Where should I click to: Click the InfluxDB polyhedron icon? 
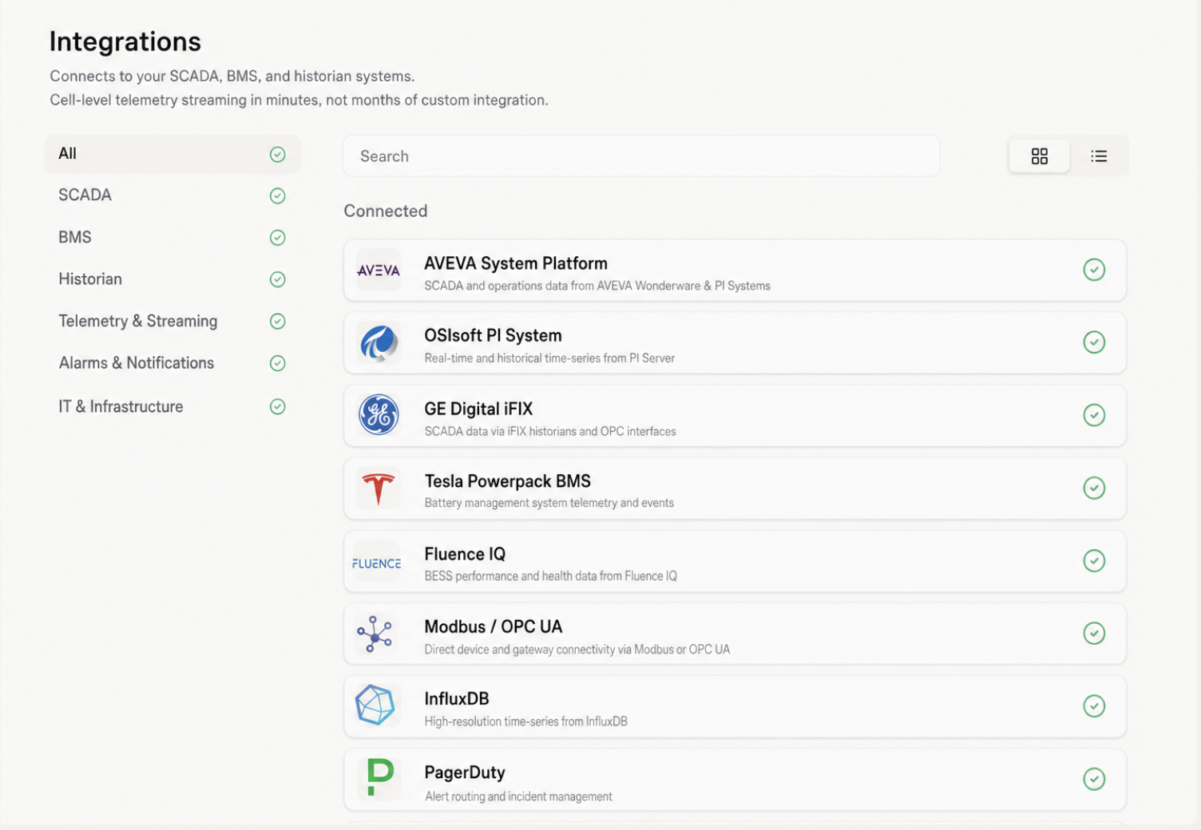tap(375, 705)
